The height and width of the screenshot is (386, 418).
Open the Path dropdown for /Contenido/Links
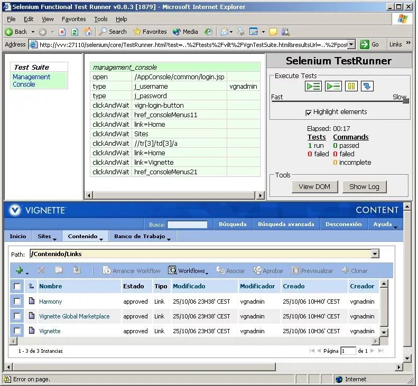tap(375, 254)
